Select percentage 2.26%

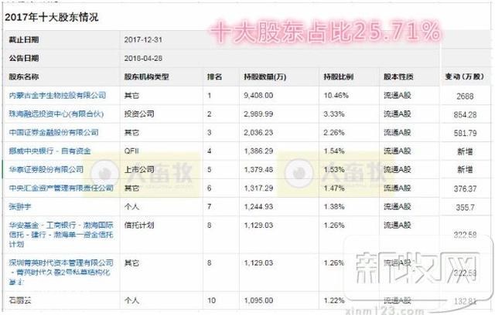point(334,132)
